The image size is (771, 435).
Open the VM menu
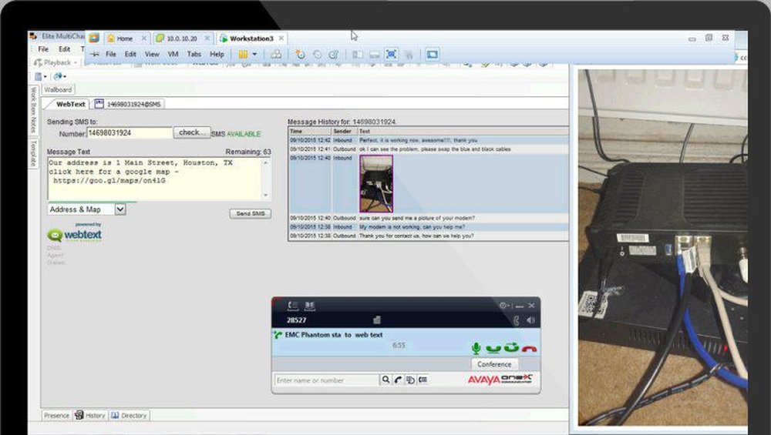click(x=173, y=54)
